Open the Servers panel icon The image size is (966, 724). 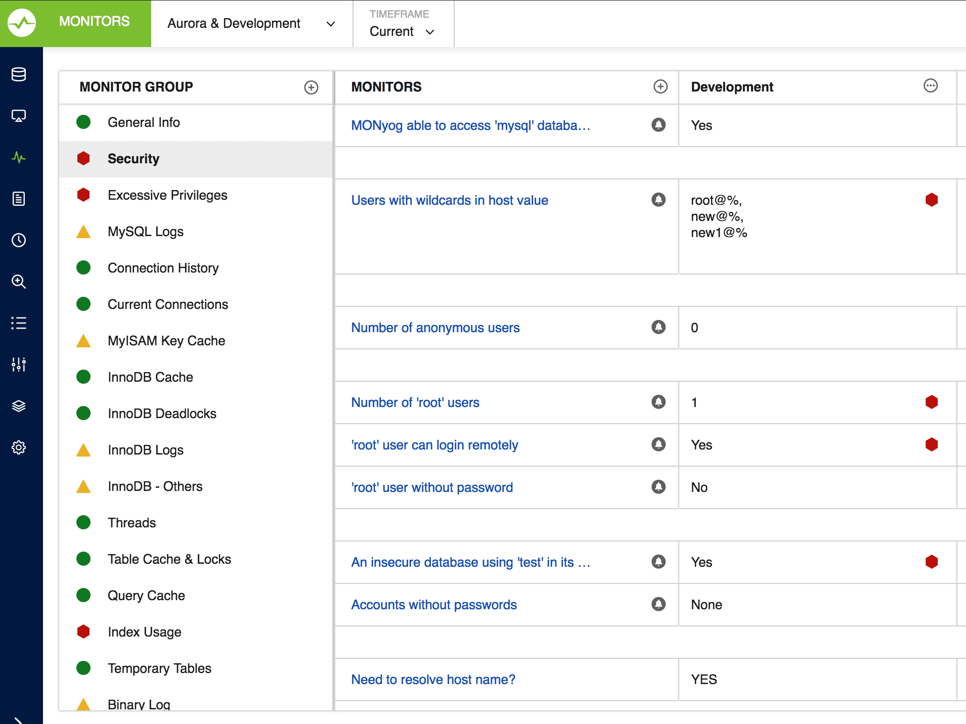(19, 74)
